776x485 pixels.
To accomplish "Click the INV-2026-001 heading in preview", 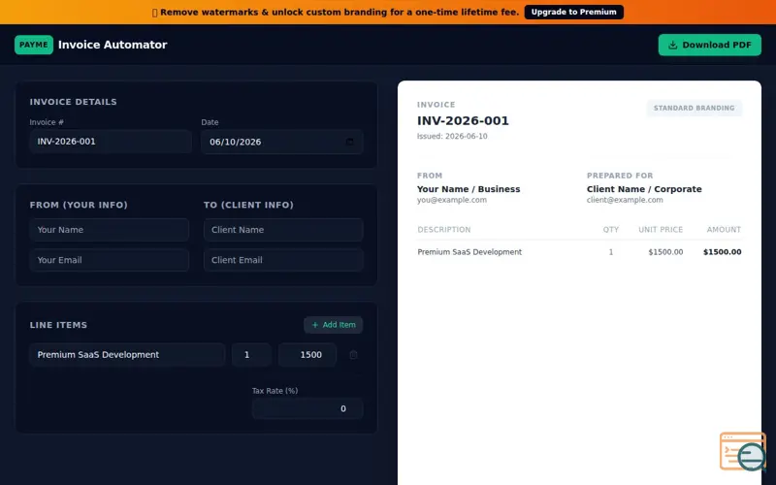I will click(463, 120).
